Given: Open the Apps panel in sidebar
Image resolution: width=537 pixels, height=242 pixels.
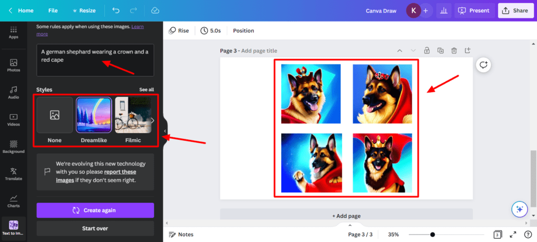Looking at the screenshot, I should point(13,32).
